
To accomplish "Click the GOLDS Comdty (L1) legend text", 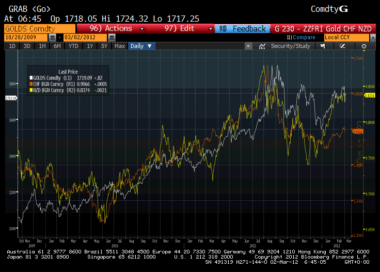I will (x=53, y=78).
